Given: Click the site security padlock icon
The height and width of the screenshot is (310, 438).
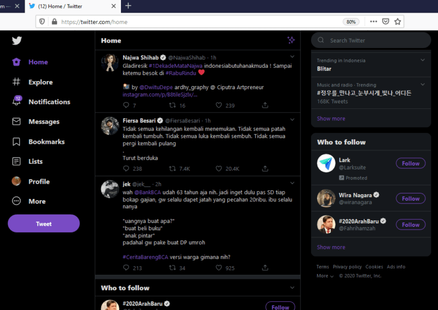Looking at the screenshot, I should pos(54,21).
